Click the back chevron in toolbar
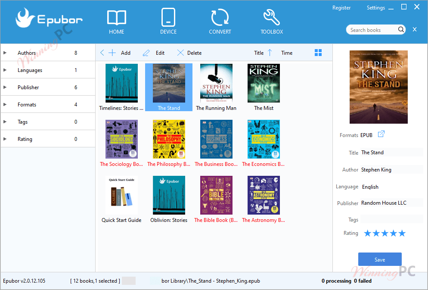The height and width of the screenshot is (290, 428). [102, 53]
